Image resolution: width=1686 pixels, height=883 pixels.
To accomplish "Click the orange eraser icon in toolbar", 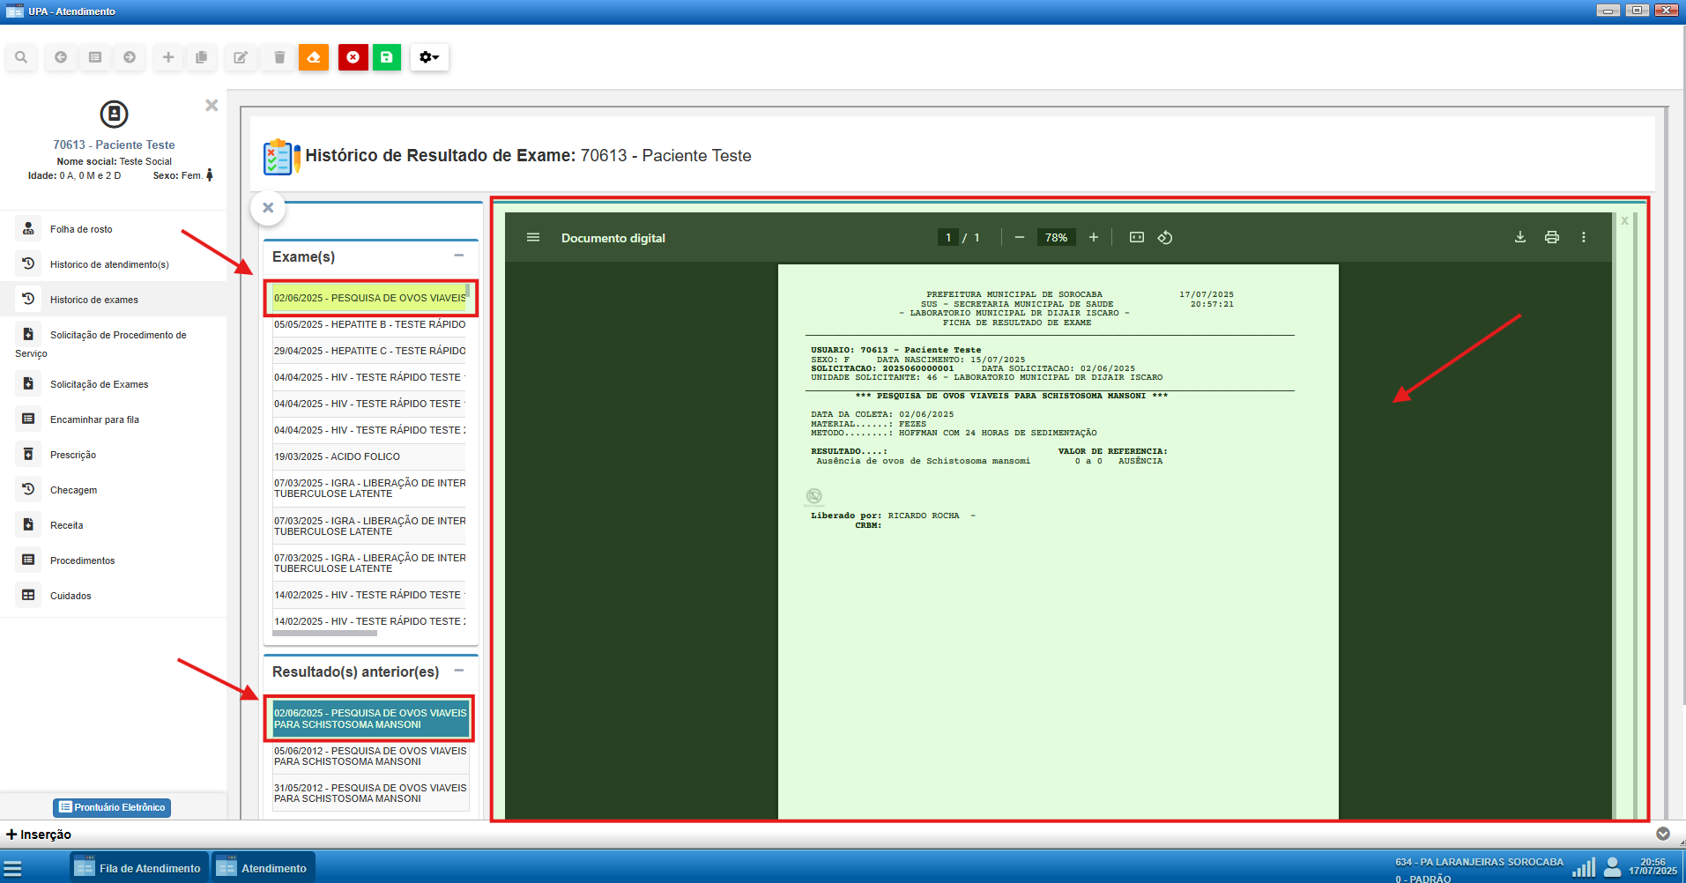I will 314,57.
